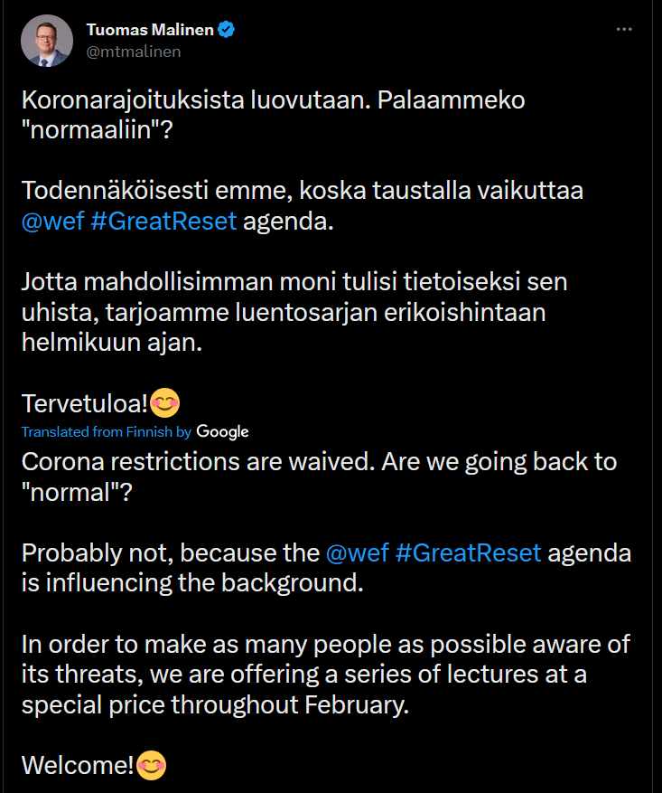This screenshot has height=793, width=662.
Task: Open the @wef mention in the Finnish text
Action: coord(52,221)
